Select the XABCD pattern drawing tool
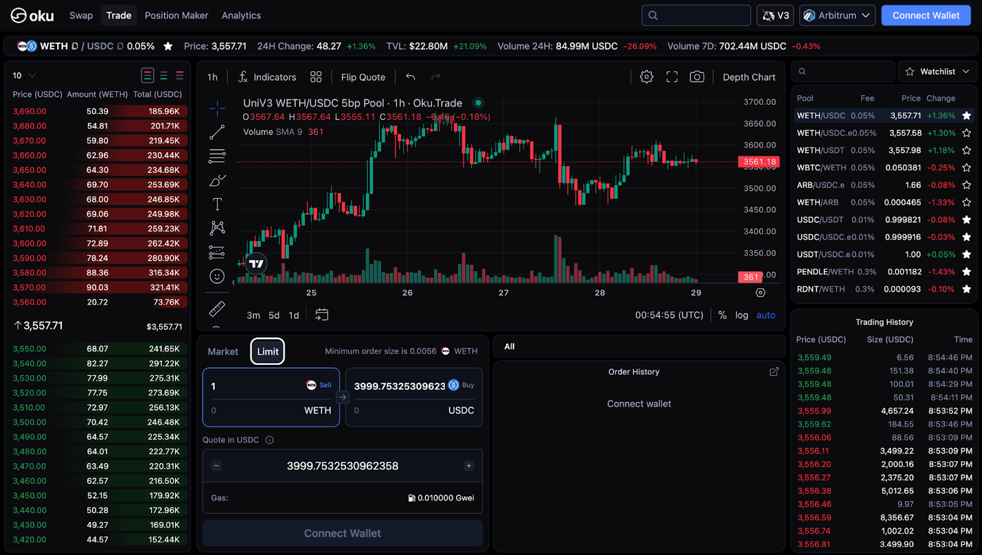Screen dimensions: 982x555 click(x=217, y=227)
